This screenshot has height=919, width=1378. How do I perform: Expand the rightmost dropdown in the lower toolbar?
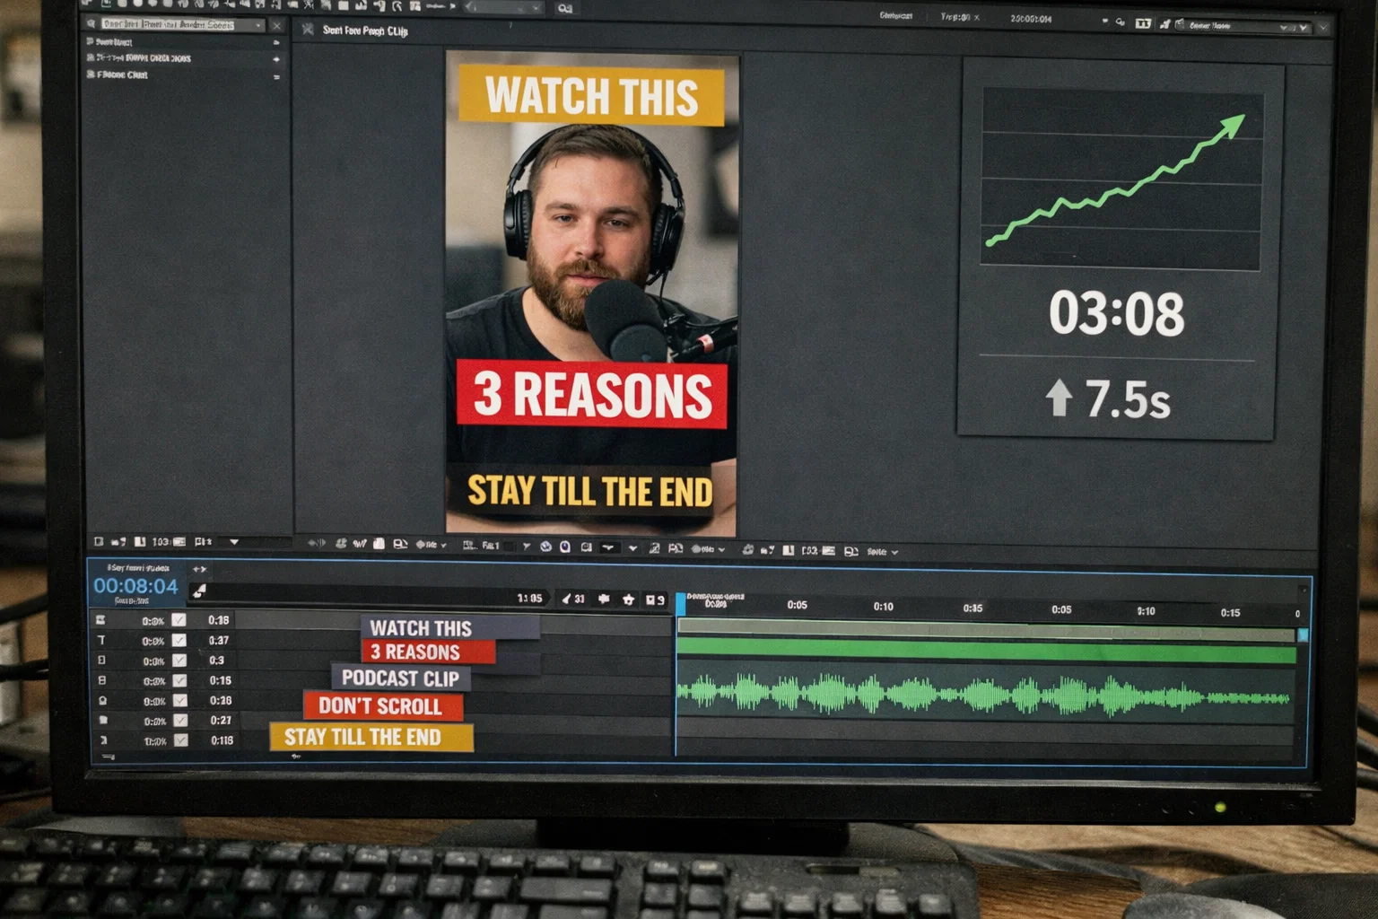click(894, 550)
